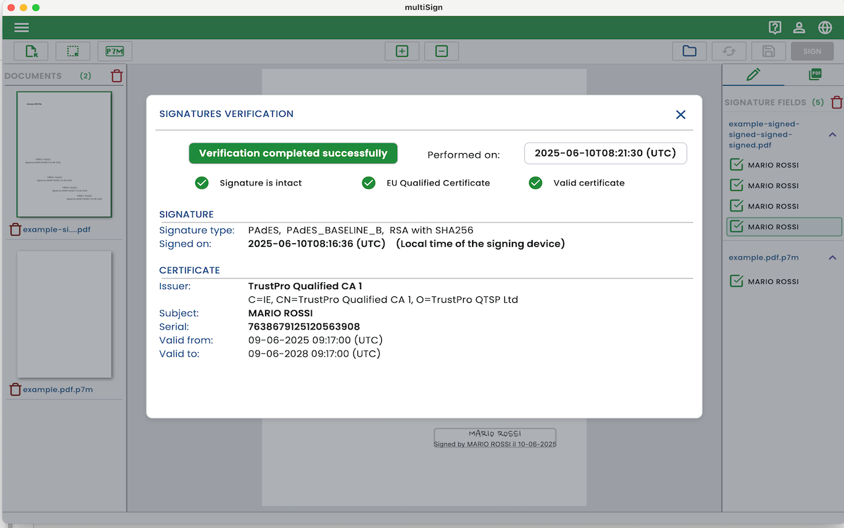Toggle second MARIO ROSSI signature checkbox
844x528 pixels.
coord(737,185)
